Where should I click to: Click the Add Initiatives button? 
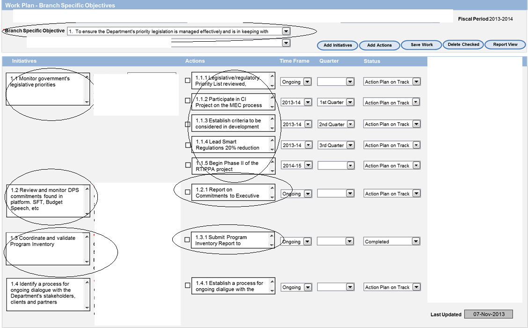pyautogui.click(x=337, y=45)
